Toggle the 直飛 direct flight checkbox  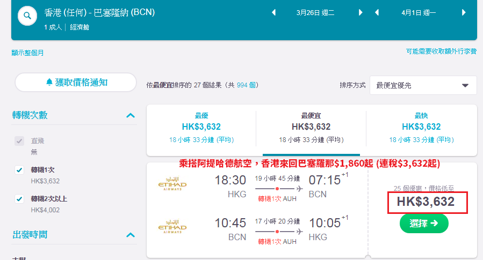coord(19,141)
